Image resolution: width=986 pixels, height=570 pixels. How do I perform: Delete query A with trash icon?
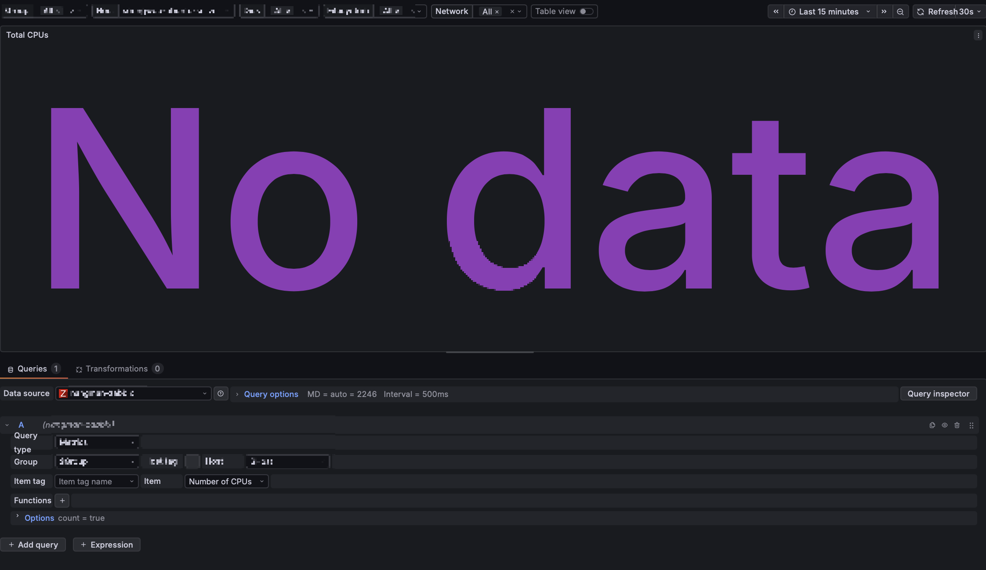(x=957, y=425)
